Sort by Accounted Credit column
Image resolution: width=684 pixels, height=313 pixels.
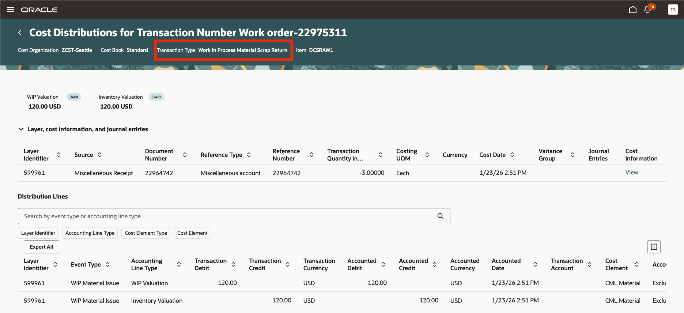tap(435, 264)
